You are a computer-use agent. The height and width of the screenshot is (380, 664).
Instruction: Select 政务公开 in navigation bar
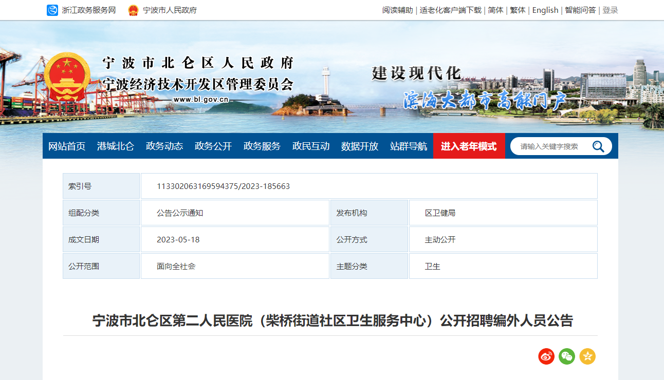pos(213,146)
